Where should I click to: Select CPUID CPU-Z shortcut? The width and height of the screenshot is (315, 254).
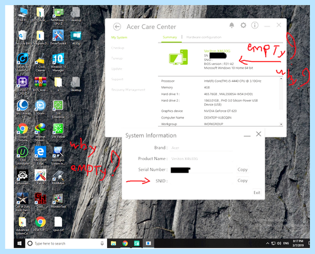point(23,86)
